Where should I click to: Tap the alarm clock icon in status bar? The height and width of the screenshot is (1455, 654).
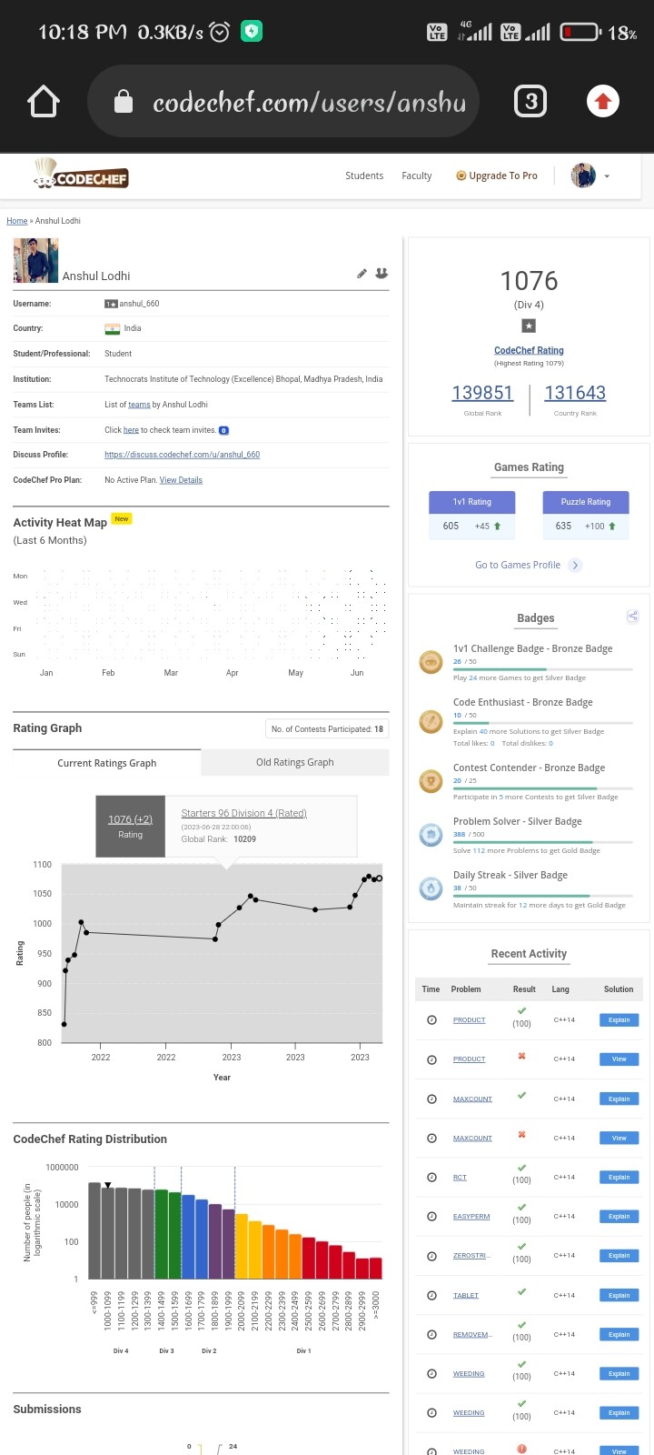[220, 33]
